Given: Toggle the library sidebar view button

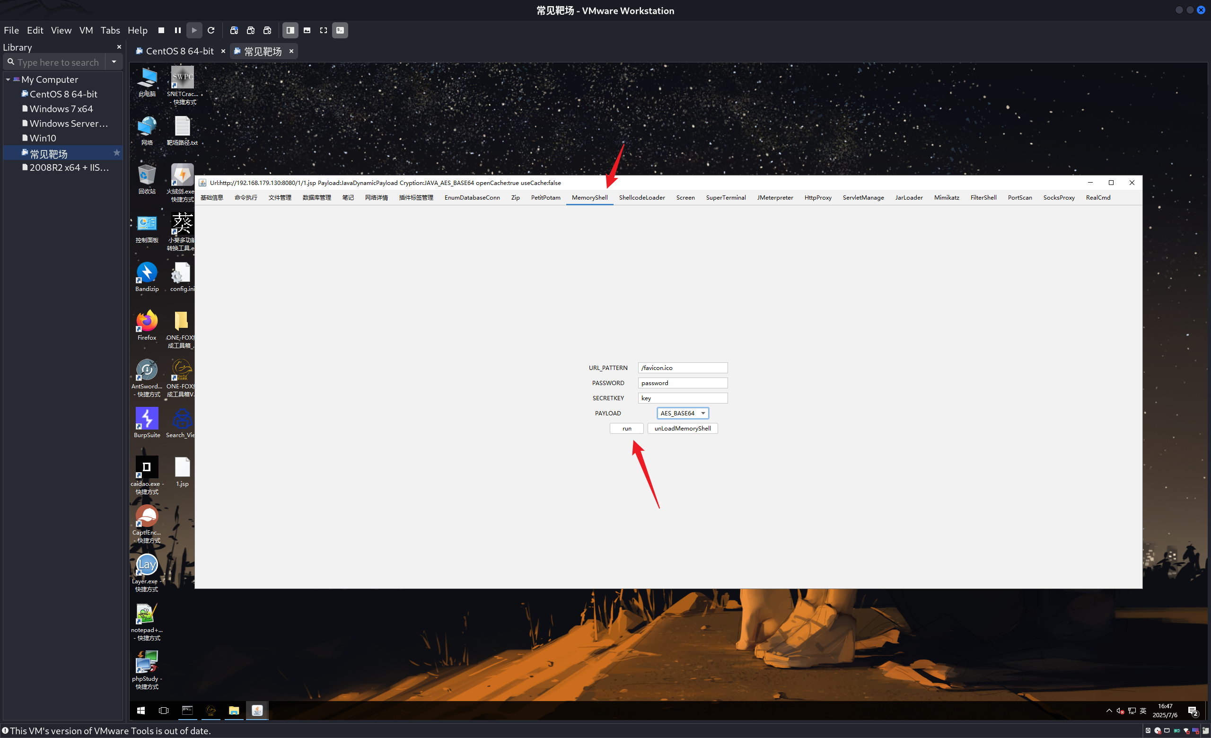Looking at the screenshot, I should click(290, 30).
